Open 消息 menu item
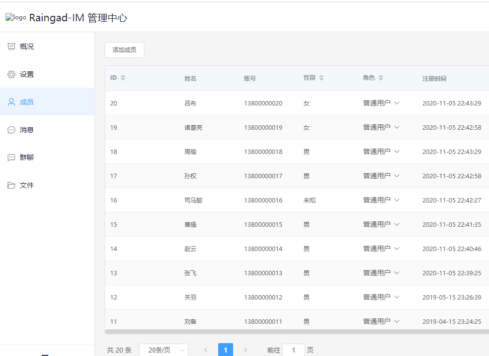The width and height of the screenshot is (489, 356). 47,130
